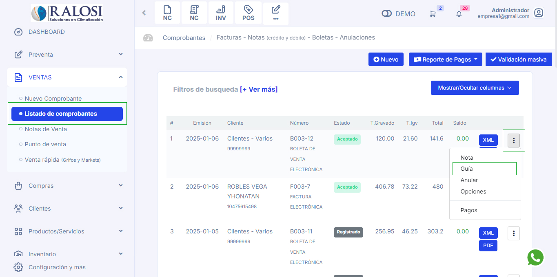The height and width of the screenshot is (277, 557).
Task: Open the INV shortcut in top toolbar
Action: pyautogui.click(x=221, y=13)
